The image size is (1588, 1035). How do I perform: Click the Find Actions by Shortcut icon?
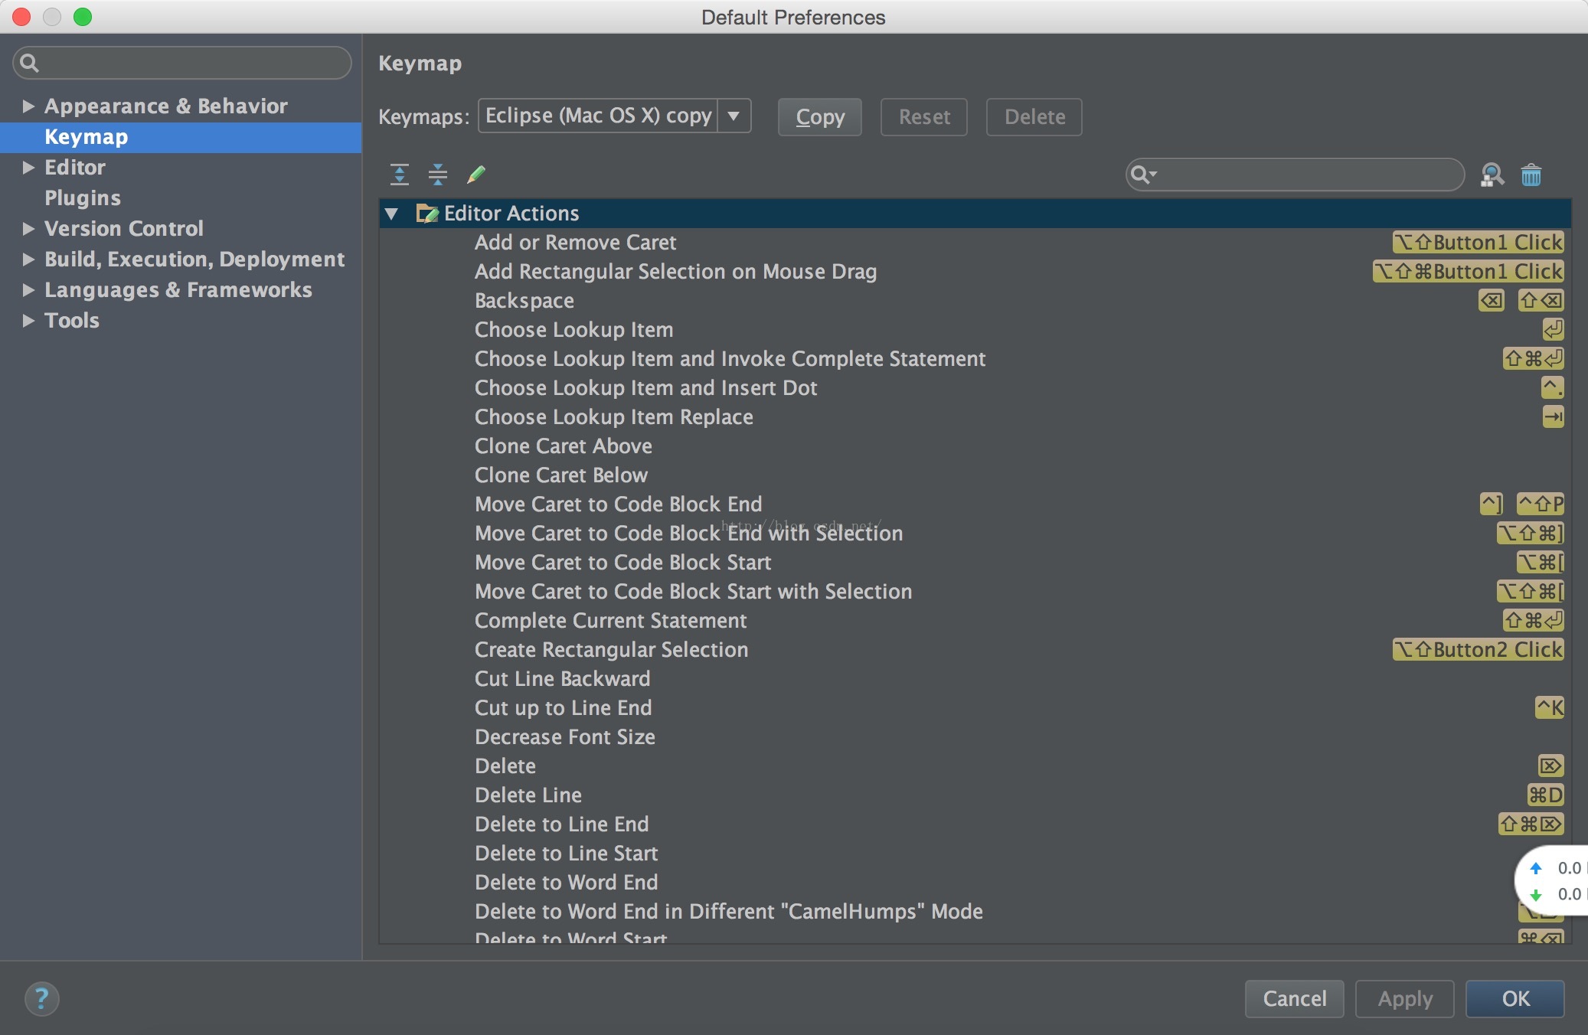coord(1492,175)
